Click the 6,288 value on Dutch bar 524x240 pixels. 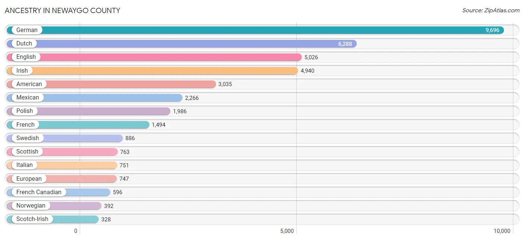[x=345, y=44]
